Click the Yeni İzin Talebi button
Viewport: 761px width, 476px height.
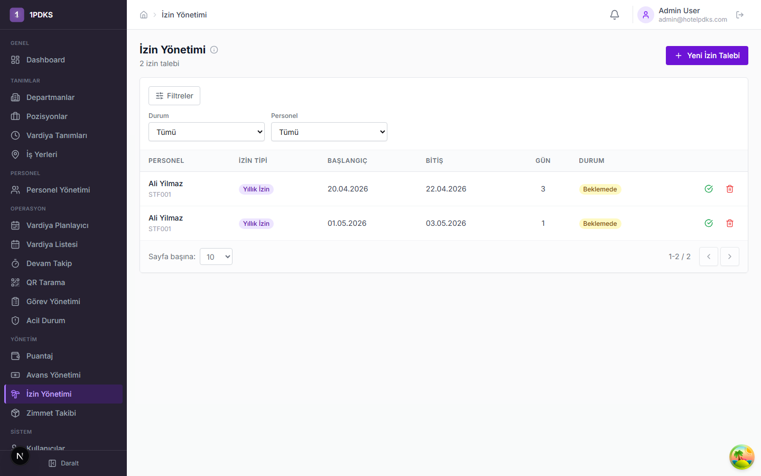point(707,56)
